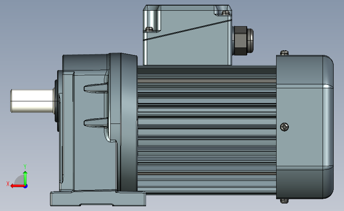Click the red X axis arrow of triad
The height and width of the screenshot is (211, 344).
tap(17, 186)
